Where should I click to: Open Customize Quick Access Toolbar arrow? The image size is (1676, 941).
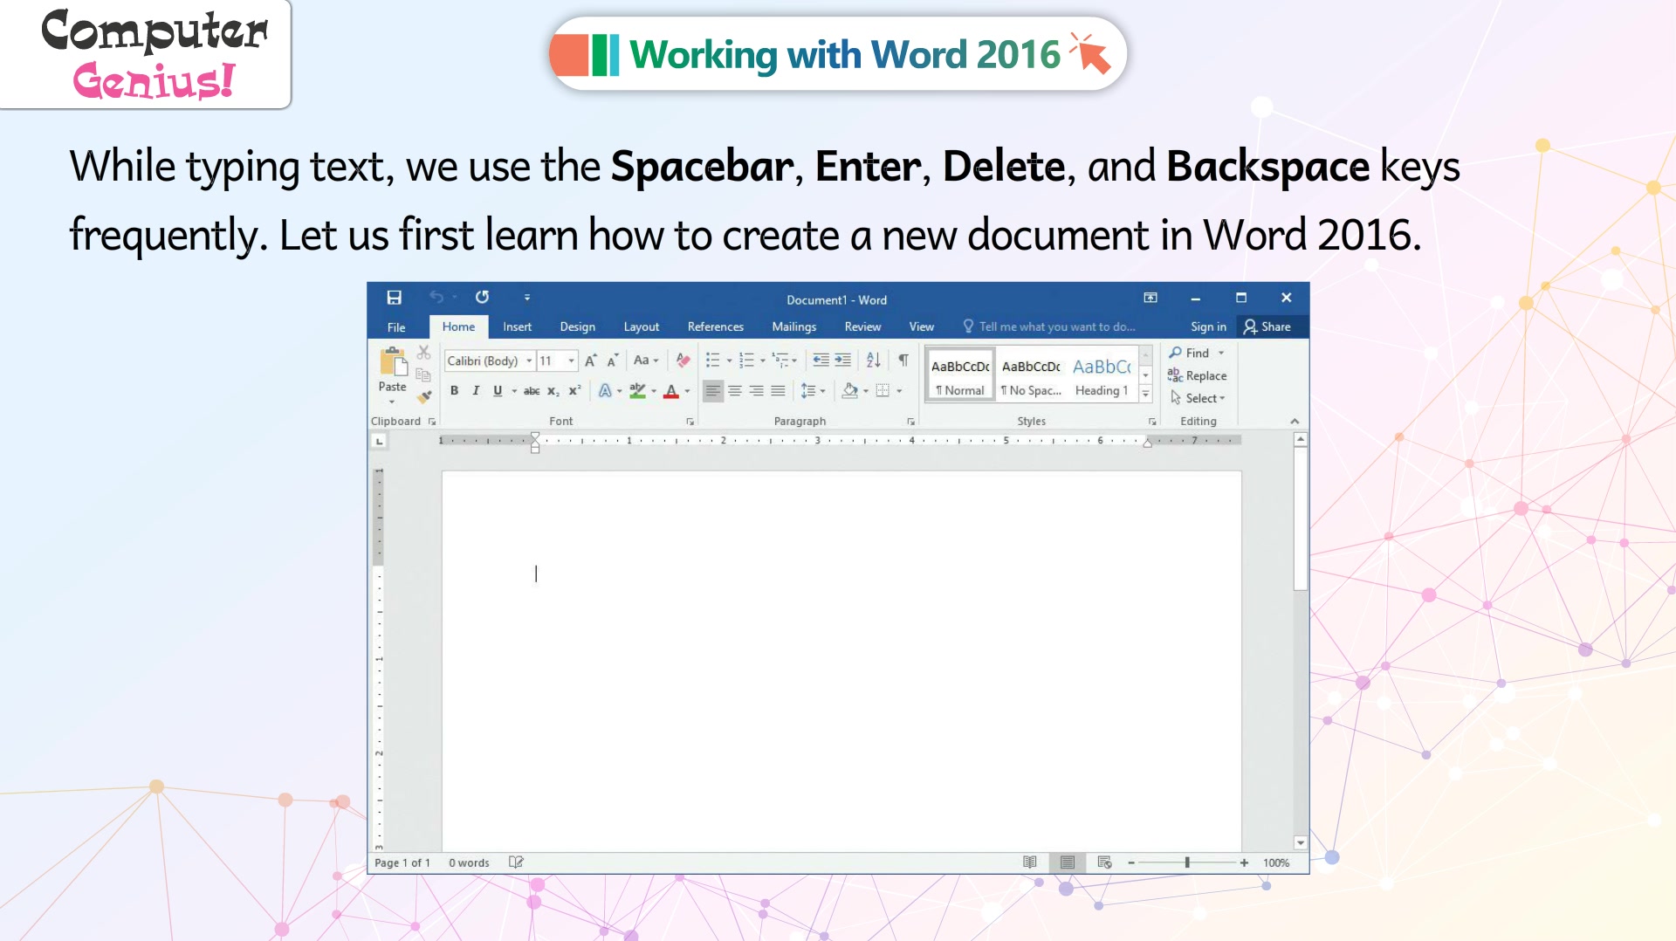point(527,298)
